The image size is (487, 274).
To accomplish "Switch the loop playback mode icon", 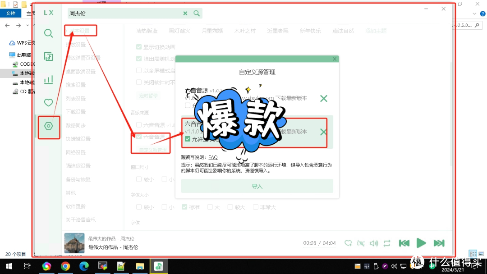I will [x=387, y=243].
